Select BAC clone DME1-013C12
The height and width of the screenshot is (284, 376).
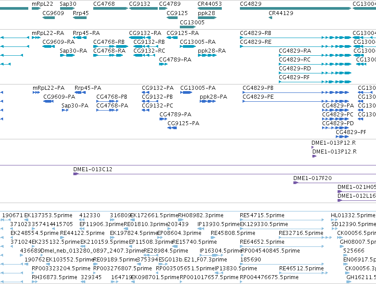[x=225, y=174]
